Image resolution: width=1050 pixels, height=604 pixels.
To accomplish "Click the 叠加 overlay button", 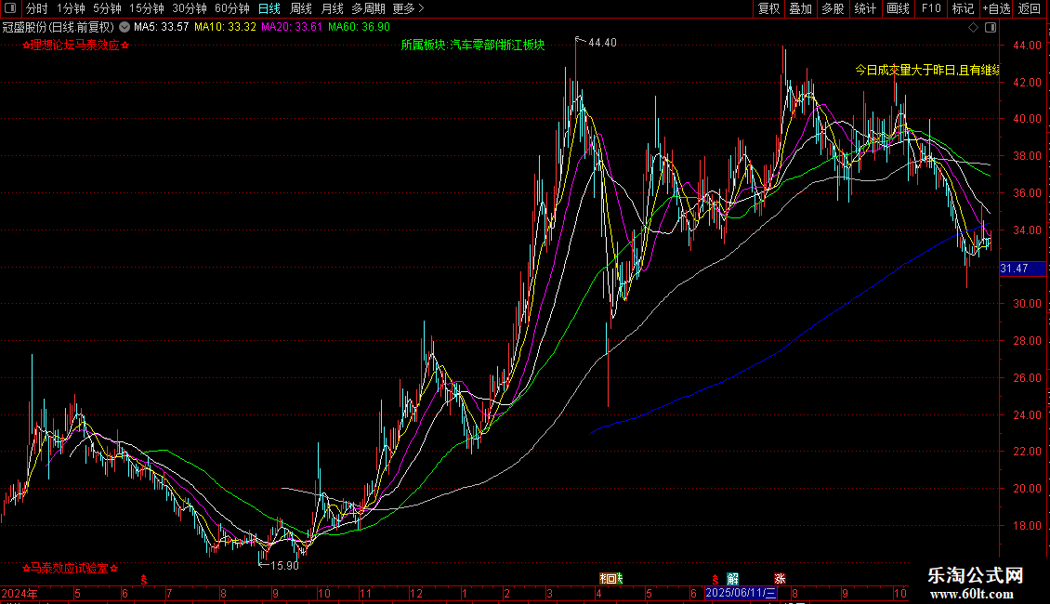I will coord(800,8).
